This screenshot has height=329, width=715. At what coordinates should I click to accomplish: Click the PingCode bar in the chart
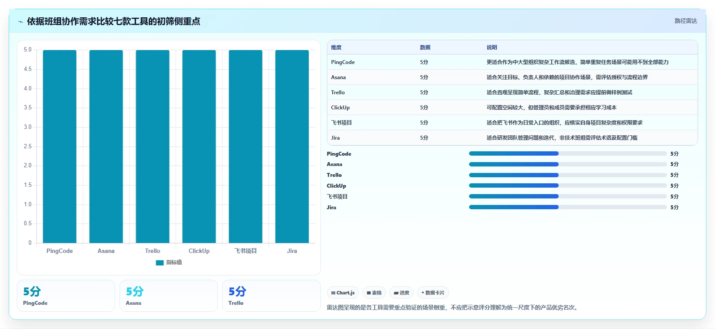pos(60,147)
